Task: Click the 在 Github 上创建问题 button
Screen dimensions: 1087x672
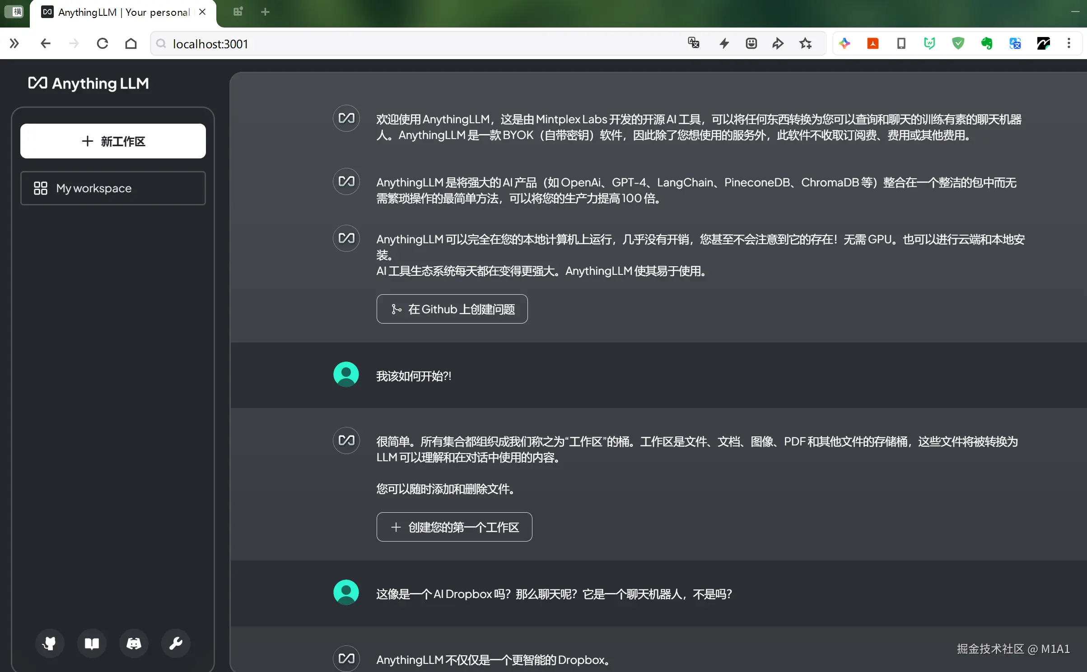Action: click(452, 309)
